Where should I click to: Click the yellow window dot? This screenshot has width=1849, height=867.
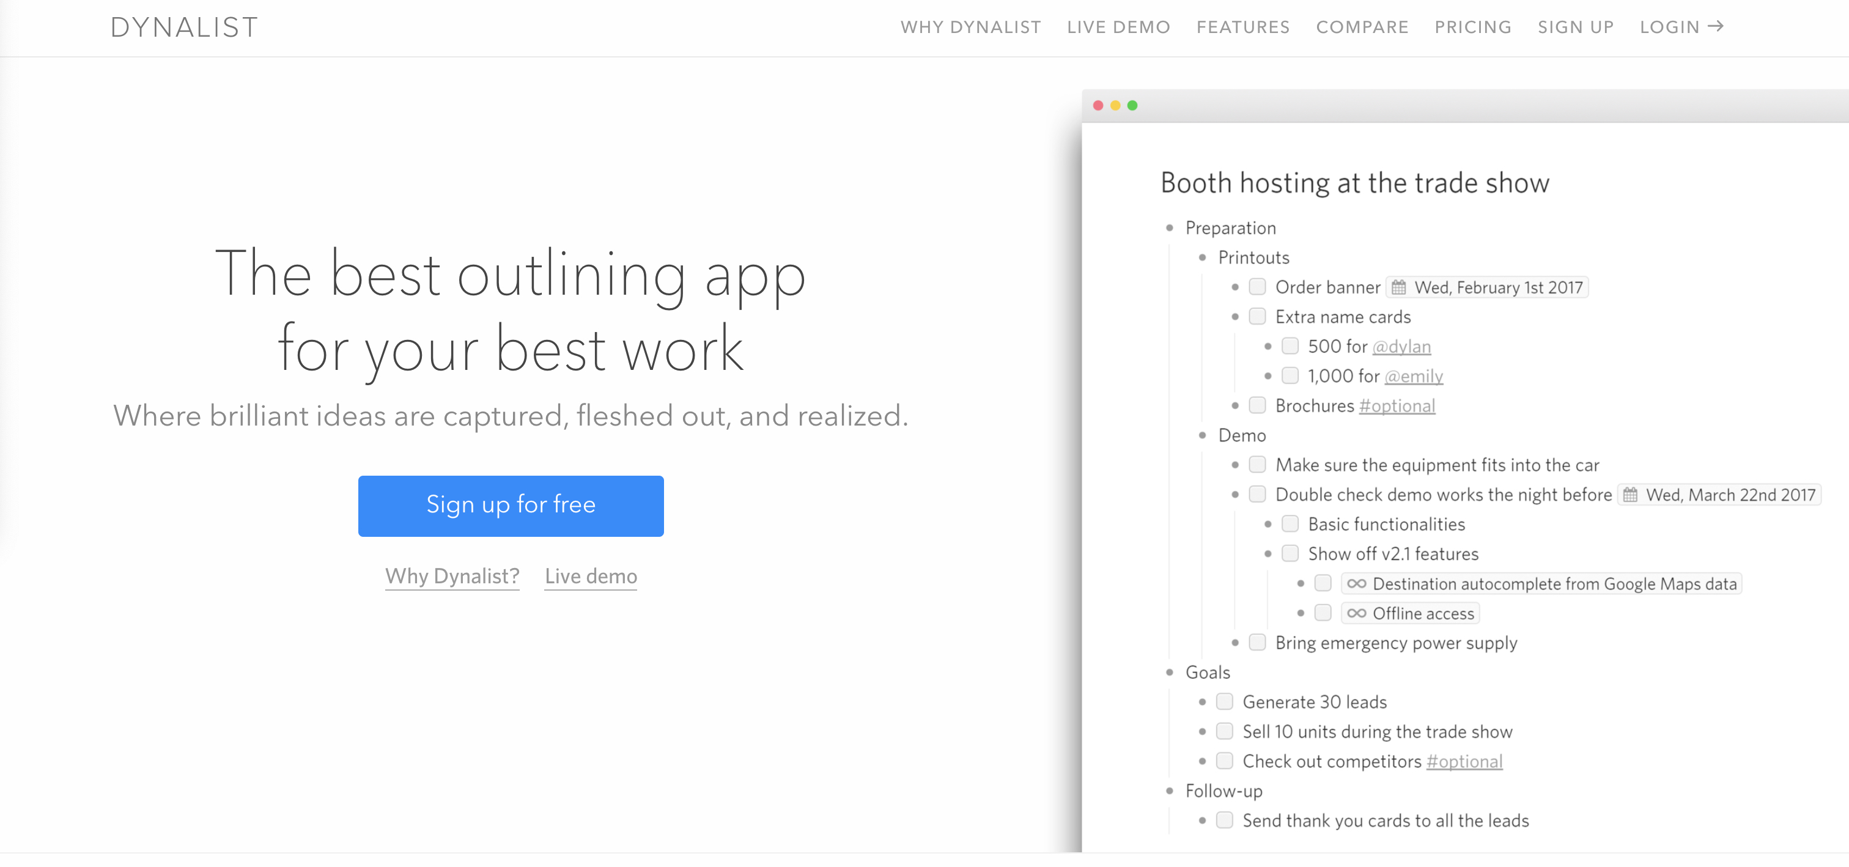1115,106
